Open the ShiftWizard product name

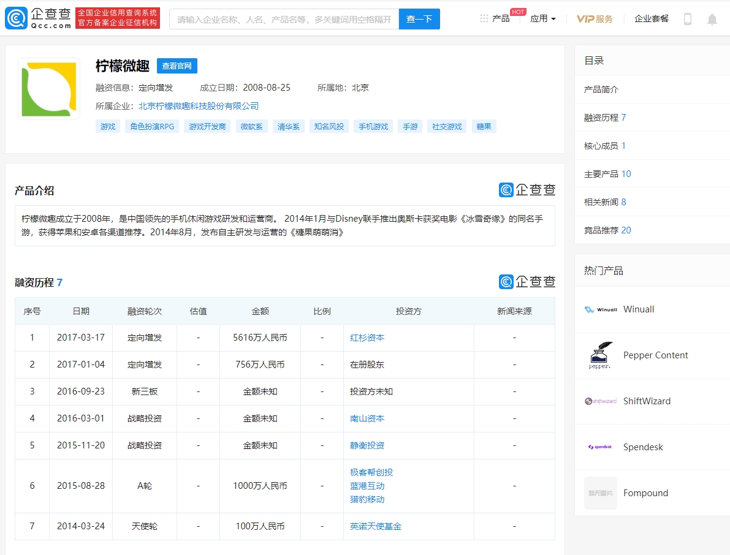tap(647, 401)
